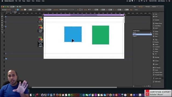Switch to Design mode
Image resolution: width=172 pixels, height=97 pixels.
[x=141, y=7]
